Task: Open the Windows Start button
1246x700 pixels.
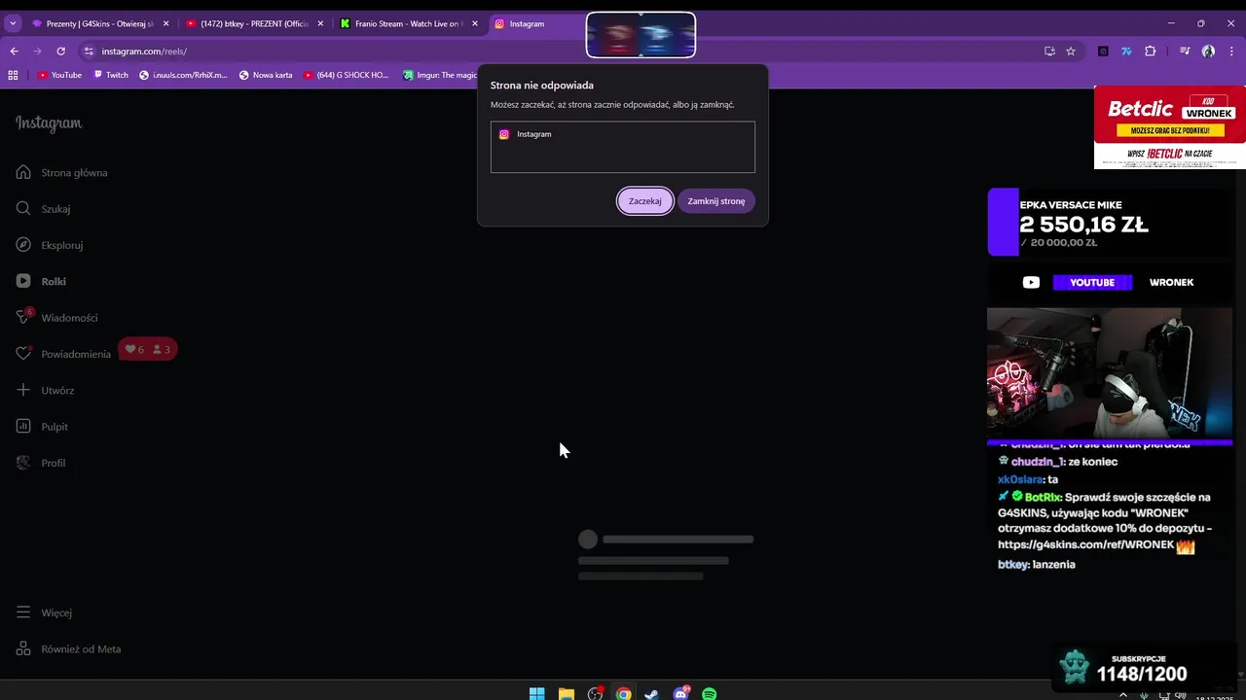Action: 536,693
